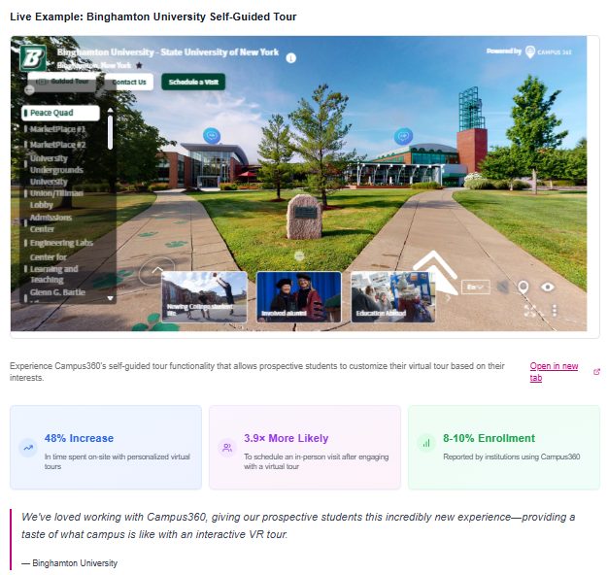Click the Powered by text in the tour header
The image size is (608, 575).
click(x=503, y=51)
